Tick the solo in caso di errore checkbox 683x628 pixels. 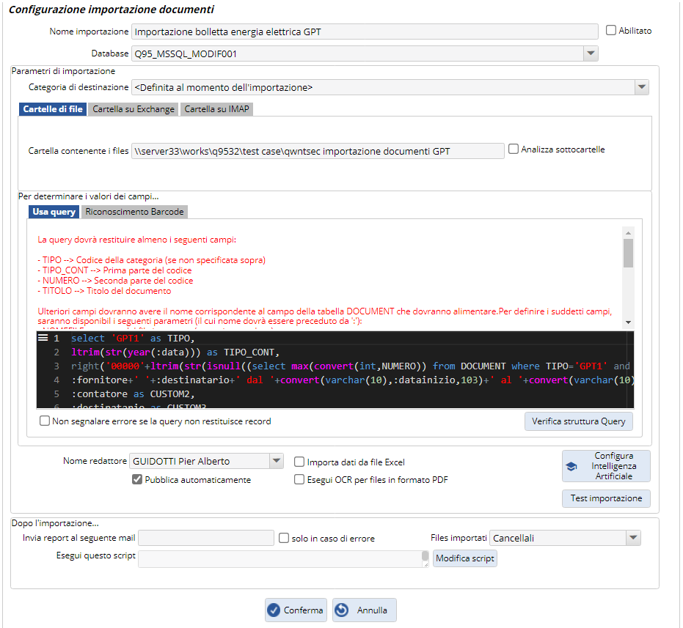pyautogui.click(x=285, y=539)
